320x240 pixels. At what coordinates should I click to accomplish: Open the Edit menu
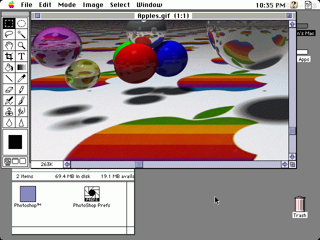[x=45, y=4]
